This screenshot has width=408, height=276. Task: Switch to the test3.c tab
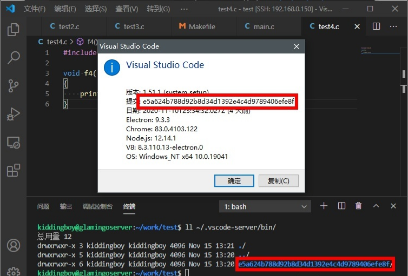139,26
